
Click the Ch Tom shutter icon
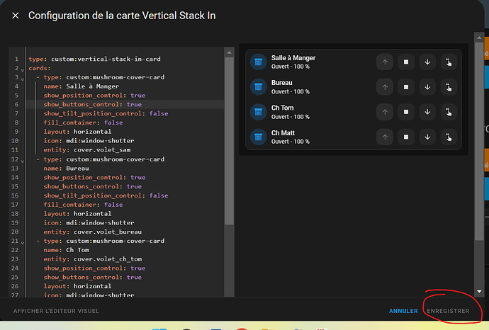(258, 112)
